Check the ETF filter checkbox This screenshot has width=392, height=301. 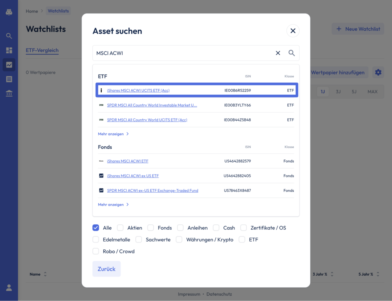tap(242, 240)
